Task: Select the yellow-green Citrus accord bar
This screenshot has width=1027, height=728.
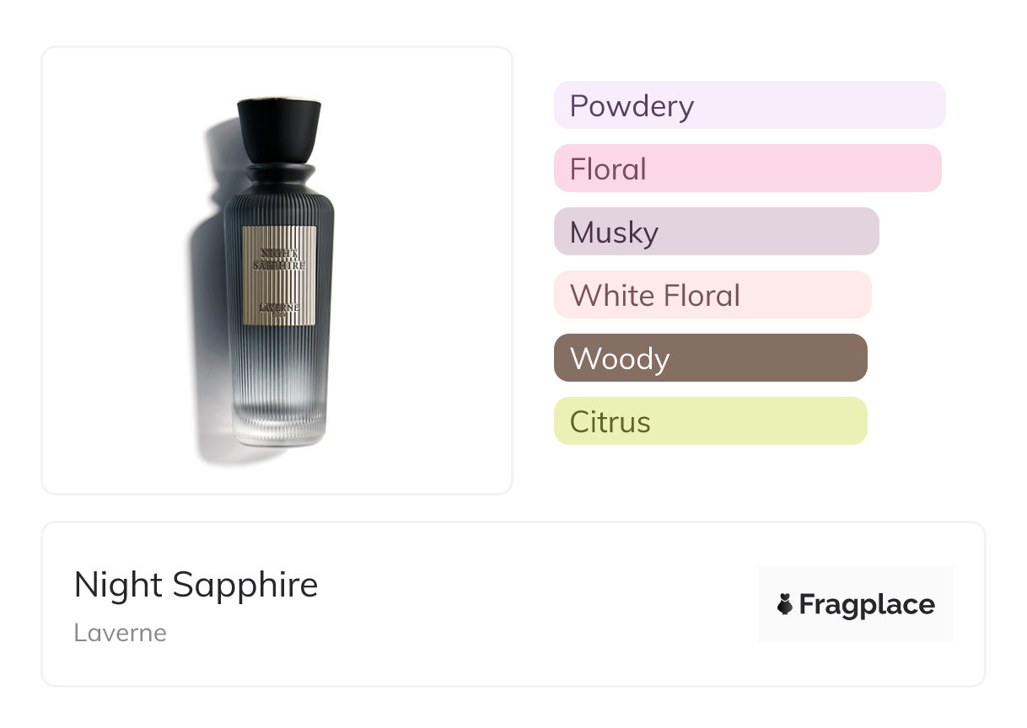Action: coord(710,421)
